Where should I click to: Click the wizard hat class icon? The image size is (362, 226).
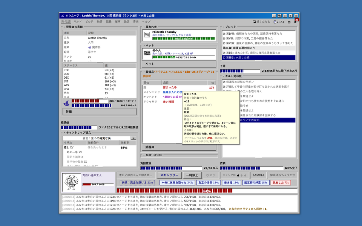click(66, 103)
